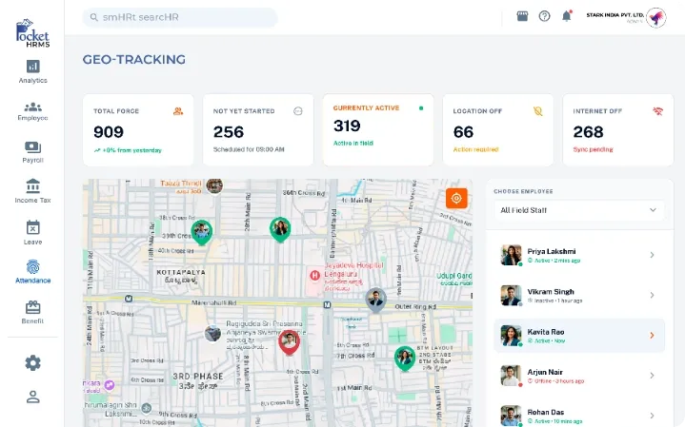Open the Analytics sidebar section

[32, 71]
